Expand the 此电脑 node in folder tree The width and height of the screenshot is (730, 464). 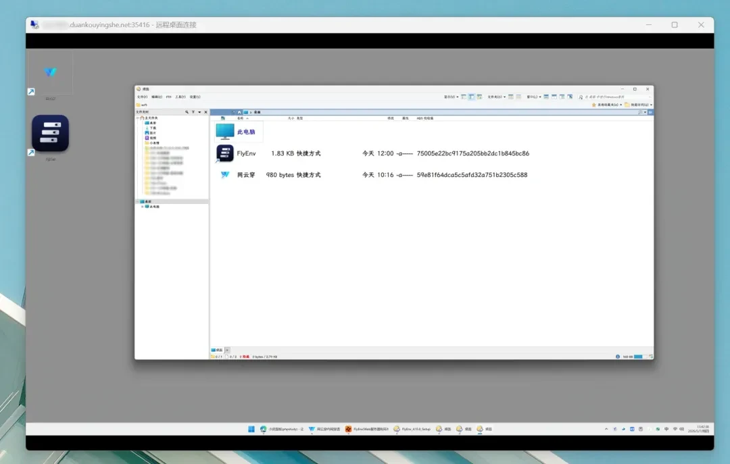click(x=143, y=207)
